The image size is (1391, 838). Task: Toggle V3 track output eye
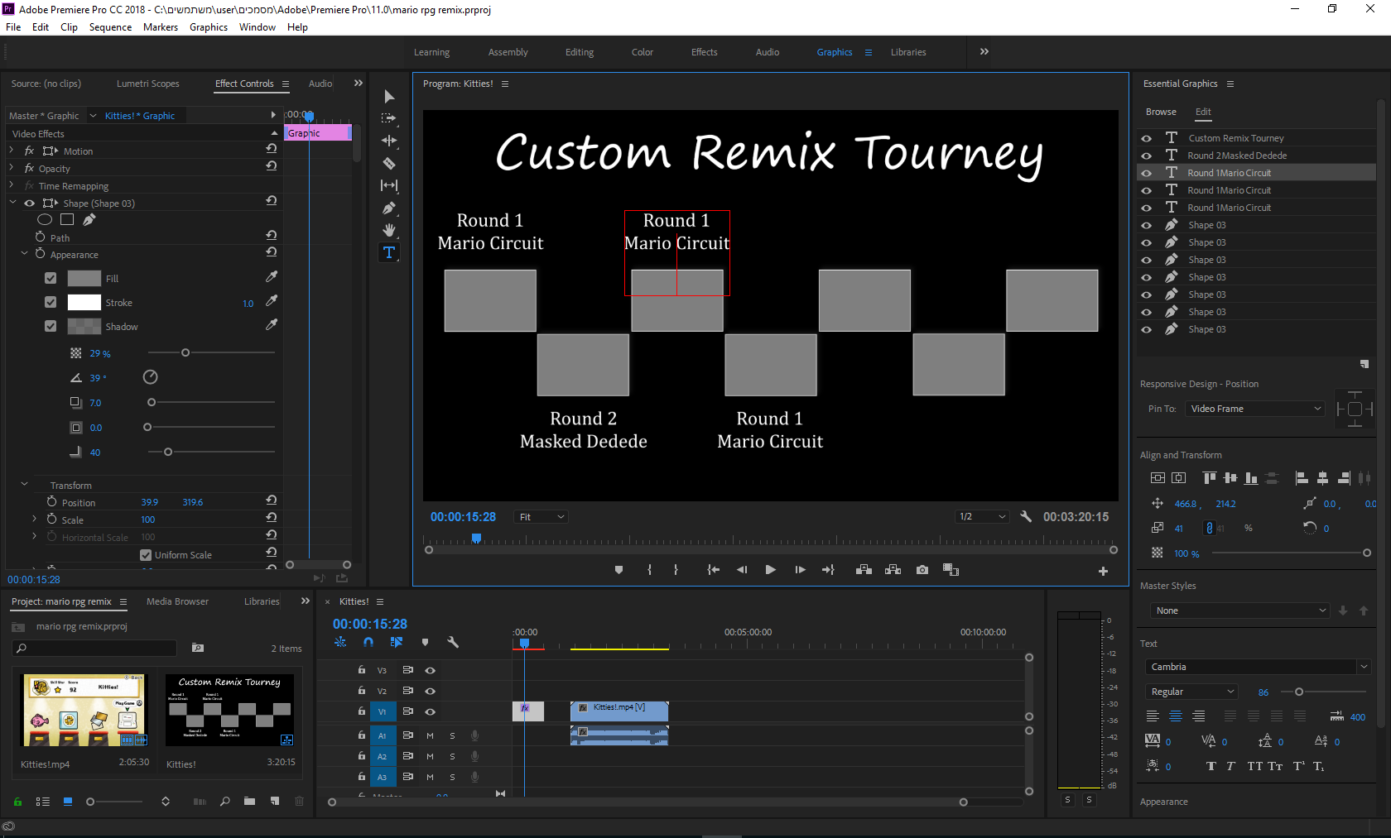coord(430,670)
